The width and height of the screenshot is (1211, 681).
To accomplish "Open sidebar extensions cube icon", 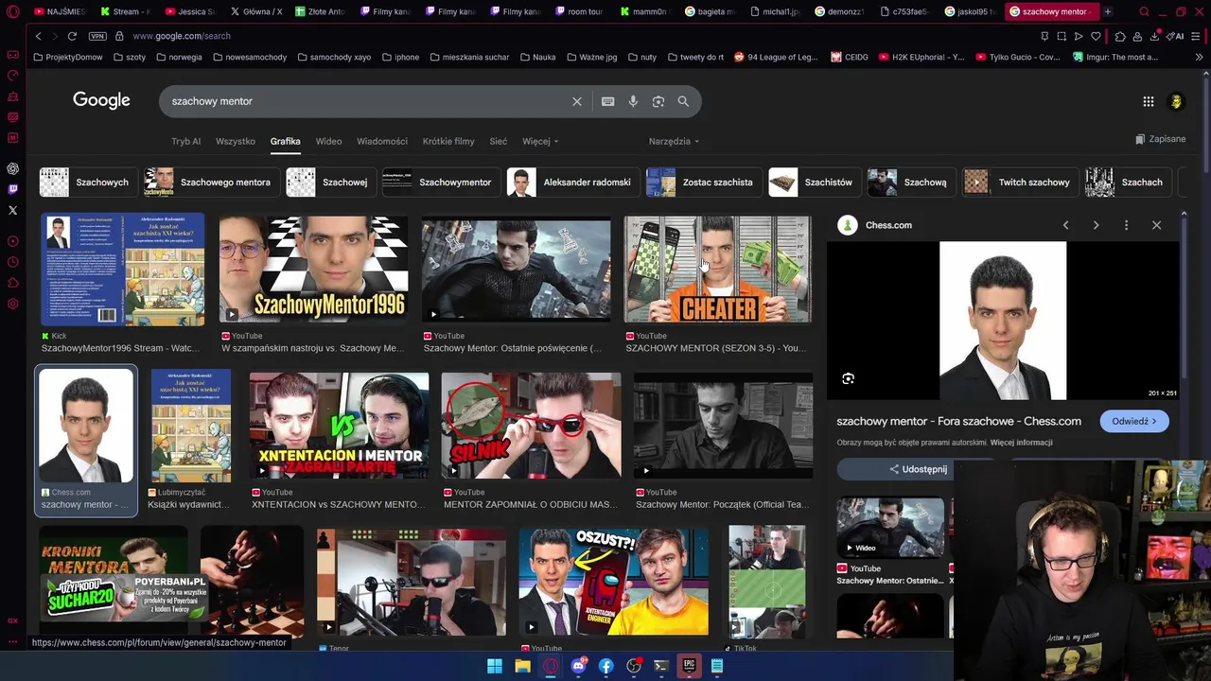I will coord(13,283).
